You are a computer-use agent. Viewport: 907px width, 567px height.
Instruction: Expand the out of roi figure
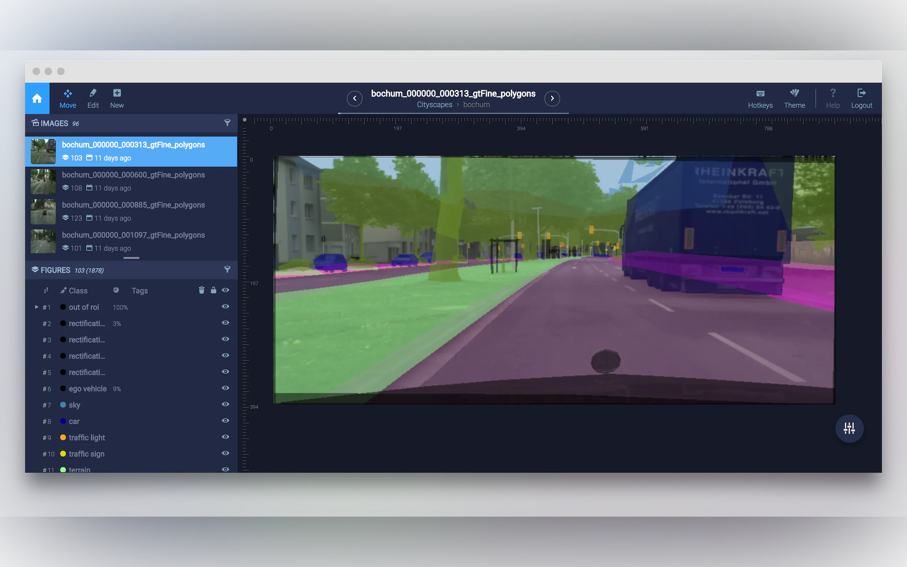(x=36, y=307)
